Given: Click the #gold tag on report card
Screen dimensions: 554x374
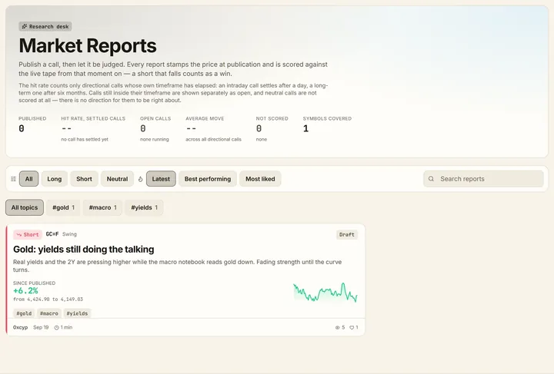Looking at the screenshot, I should 24,313.
